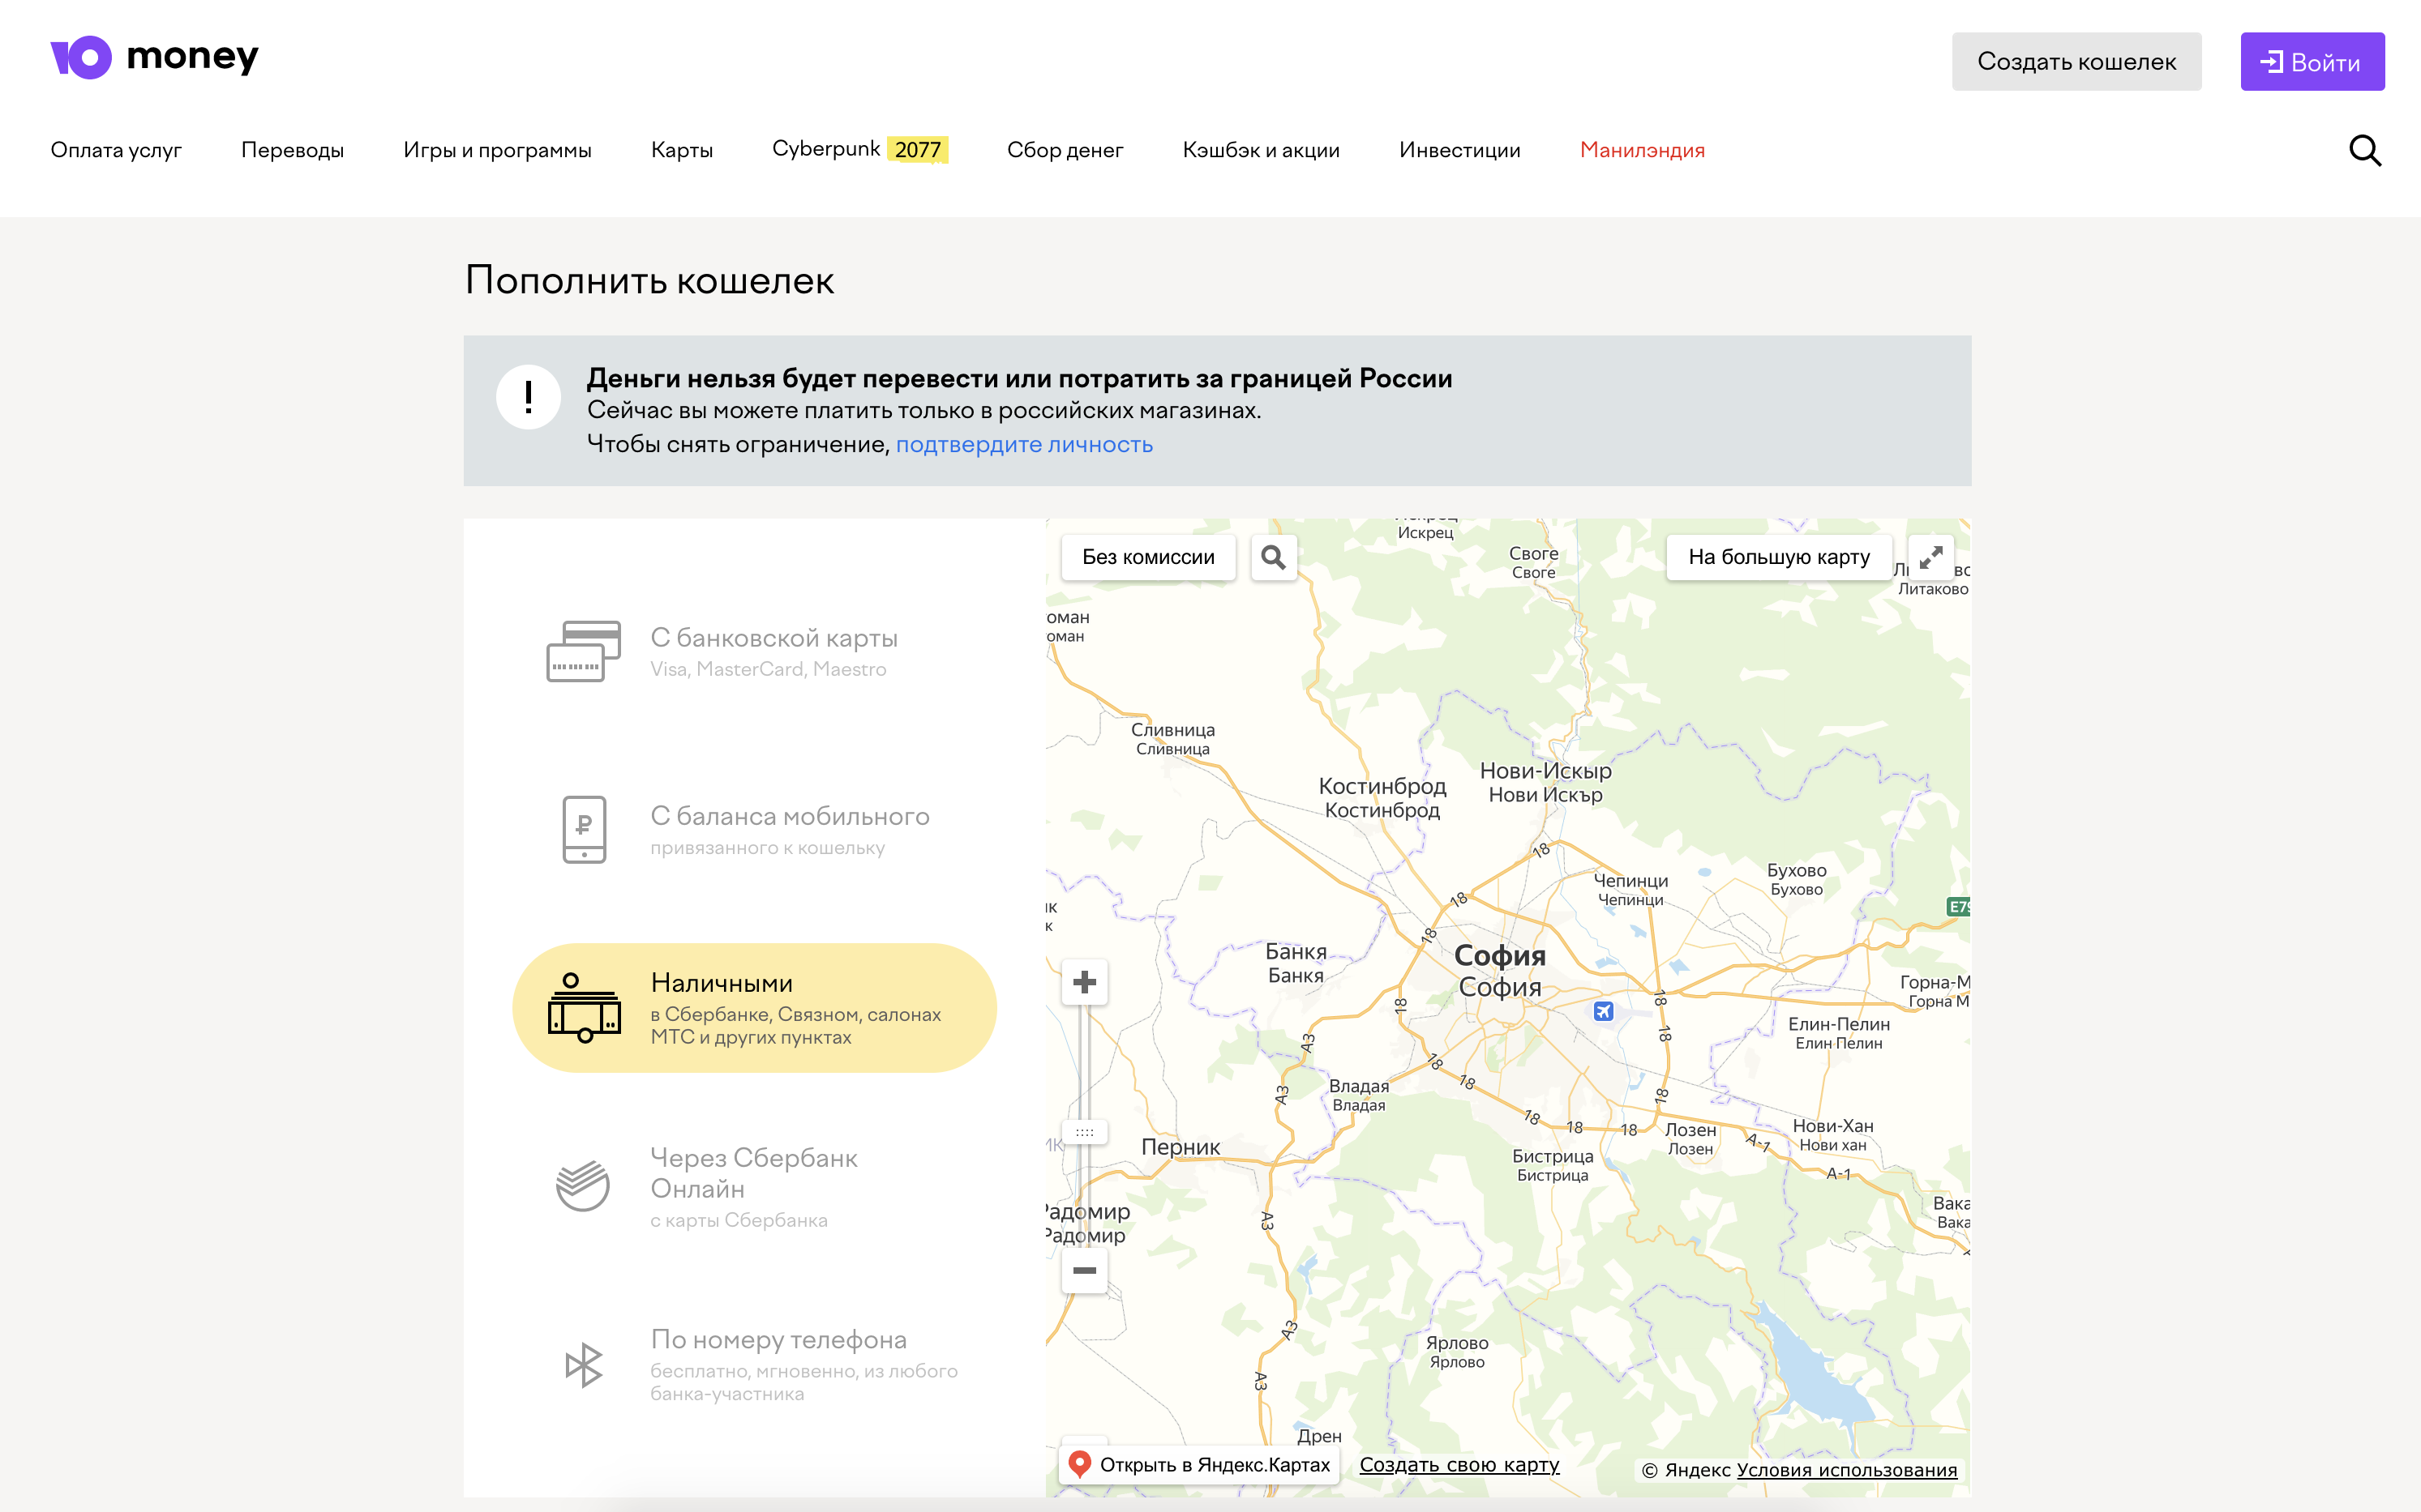Click the YooMoney logo

154,57
